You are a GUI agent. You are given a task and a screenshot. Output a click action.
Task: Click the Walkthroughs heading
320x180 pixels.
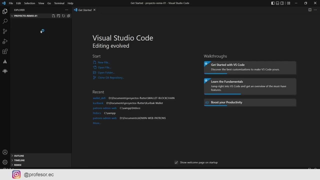coord(215,56)
